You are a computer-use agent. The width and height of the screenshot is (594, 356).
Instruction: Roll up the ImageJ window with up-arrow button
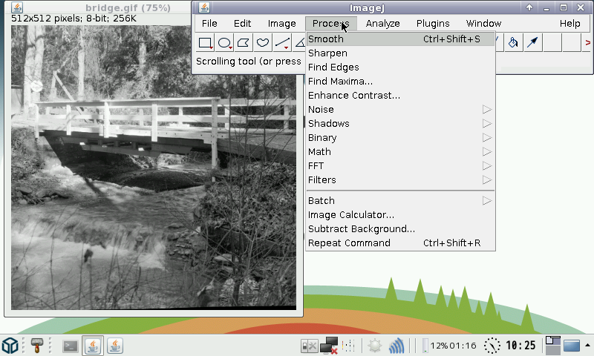(x=529, y=7)
